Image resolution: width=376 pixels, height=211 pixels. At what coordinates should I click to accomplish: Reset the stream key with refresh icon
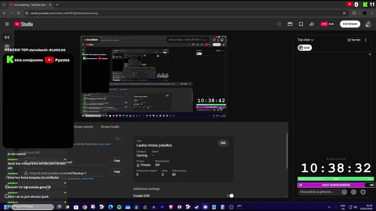coord(214,40)
